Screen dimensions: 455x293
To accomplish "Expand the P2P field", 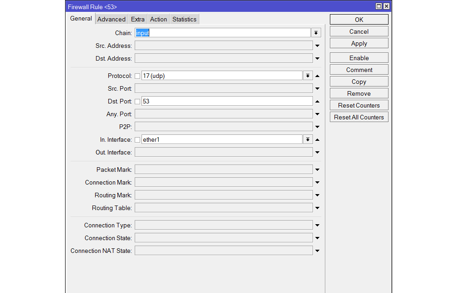I will tap(318, 127).
